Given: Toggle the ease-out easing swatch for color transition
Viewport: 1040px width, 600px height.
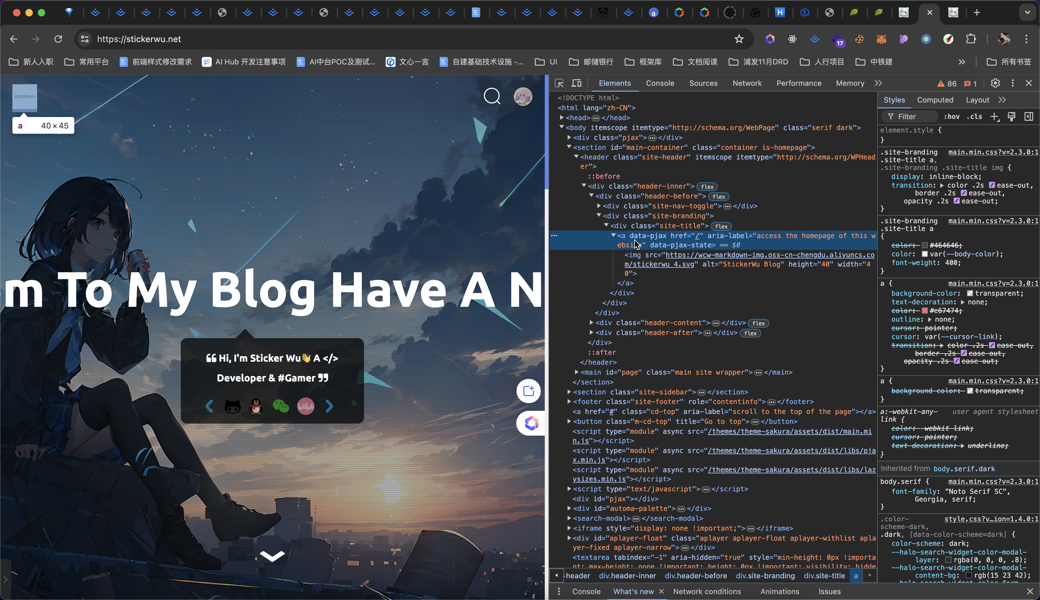Looking at the screenshot, I should pos(992,185).
